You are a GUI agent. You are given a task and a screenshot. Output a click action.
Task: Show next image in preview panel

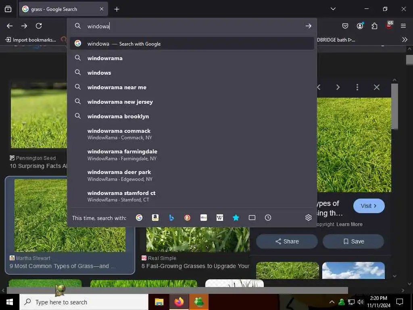338,87
